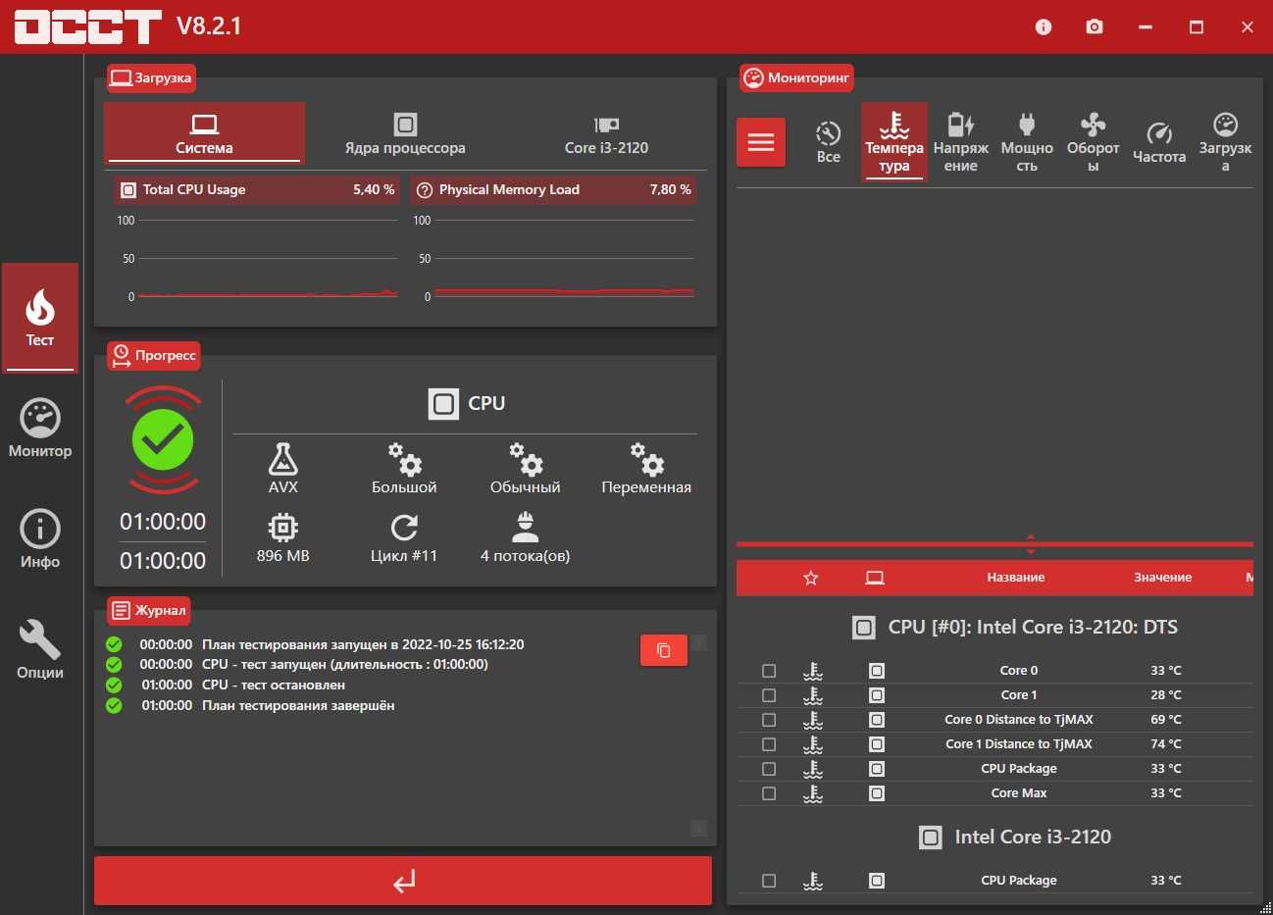Click temperature icon in Core Max row
1273x915 pixels.
point(813,793)
